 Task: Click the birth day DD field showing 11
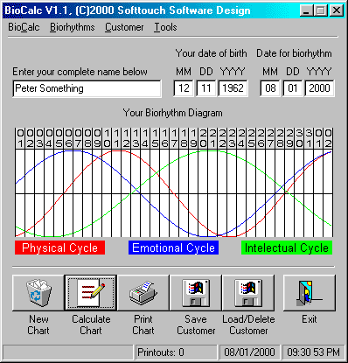(x=206, y=88)
